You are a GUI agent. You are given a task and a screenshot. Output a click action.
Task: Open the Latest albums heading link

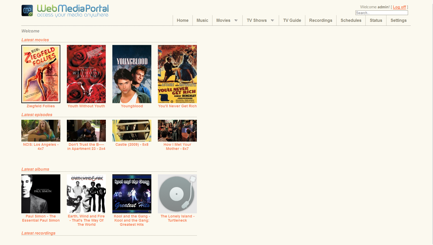(35, 169)
